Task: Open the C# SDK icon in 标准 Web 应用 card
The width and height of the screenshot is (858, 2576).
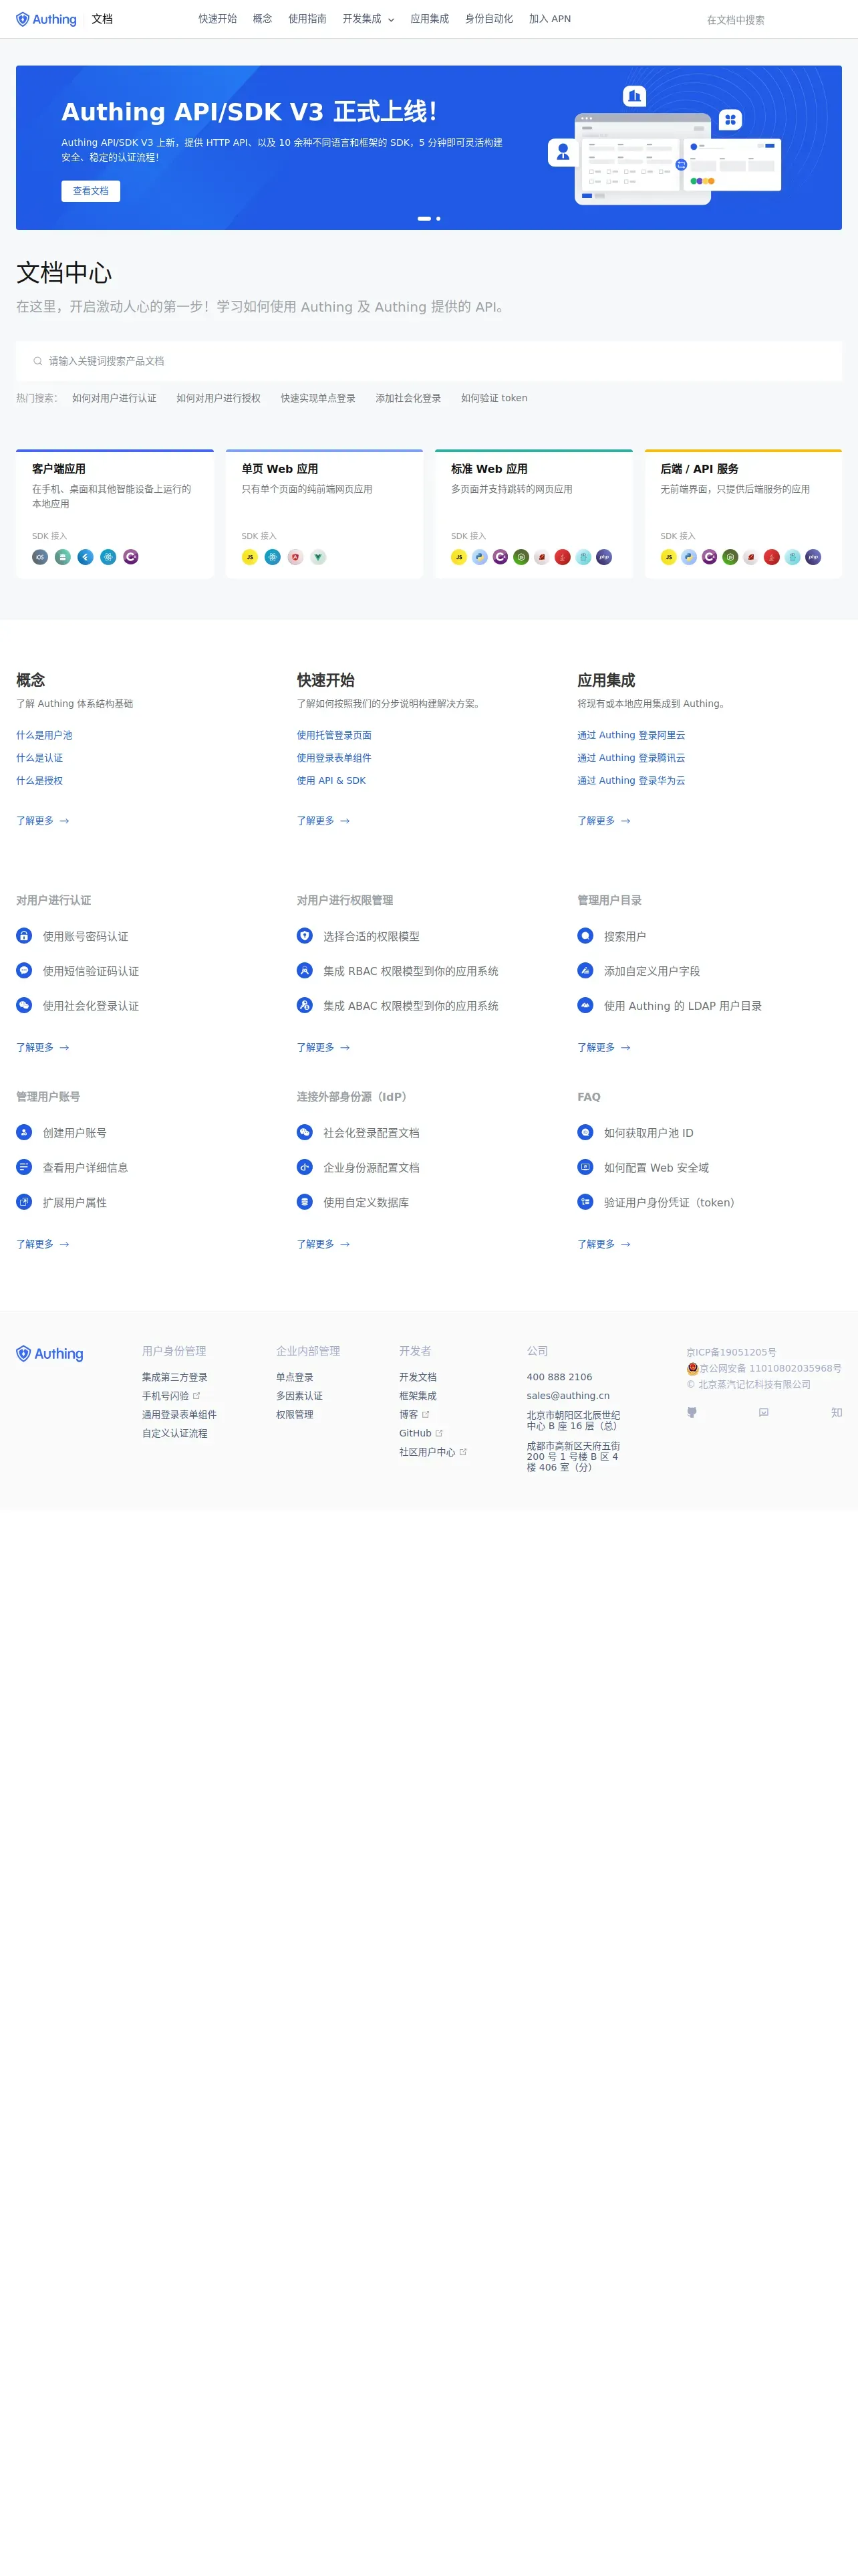Action: (500, 557)
